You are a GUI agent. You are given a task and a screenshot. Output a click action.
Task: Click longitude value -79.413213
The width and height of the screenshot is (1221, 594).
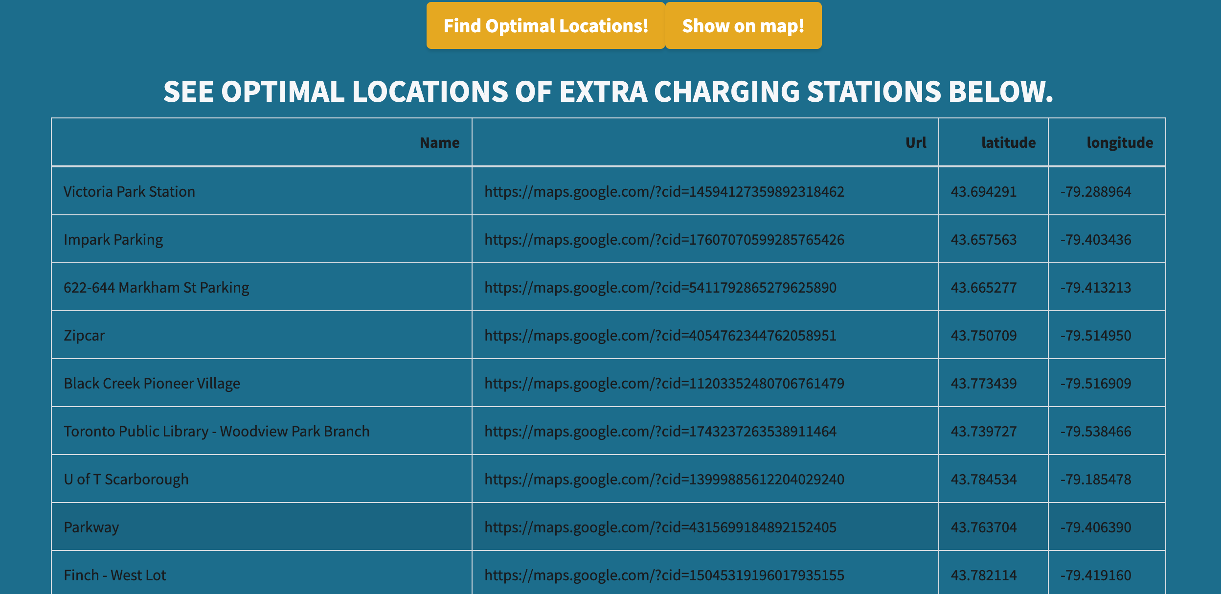tap(1096, 287)
